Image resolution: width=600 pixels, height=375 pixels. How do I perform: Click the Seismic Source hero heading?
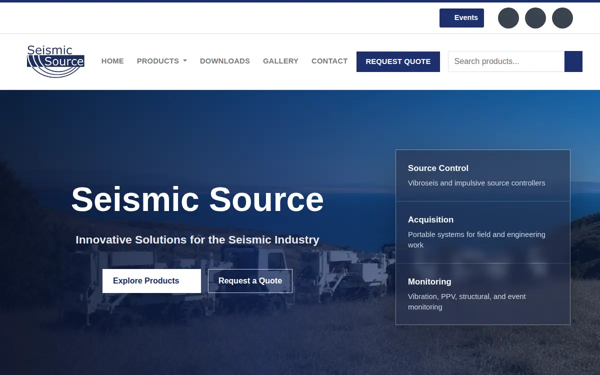pyautogui.click(x=197, y=199)
